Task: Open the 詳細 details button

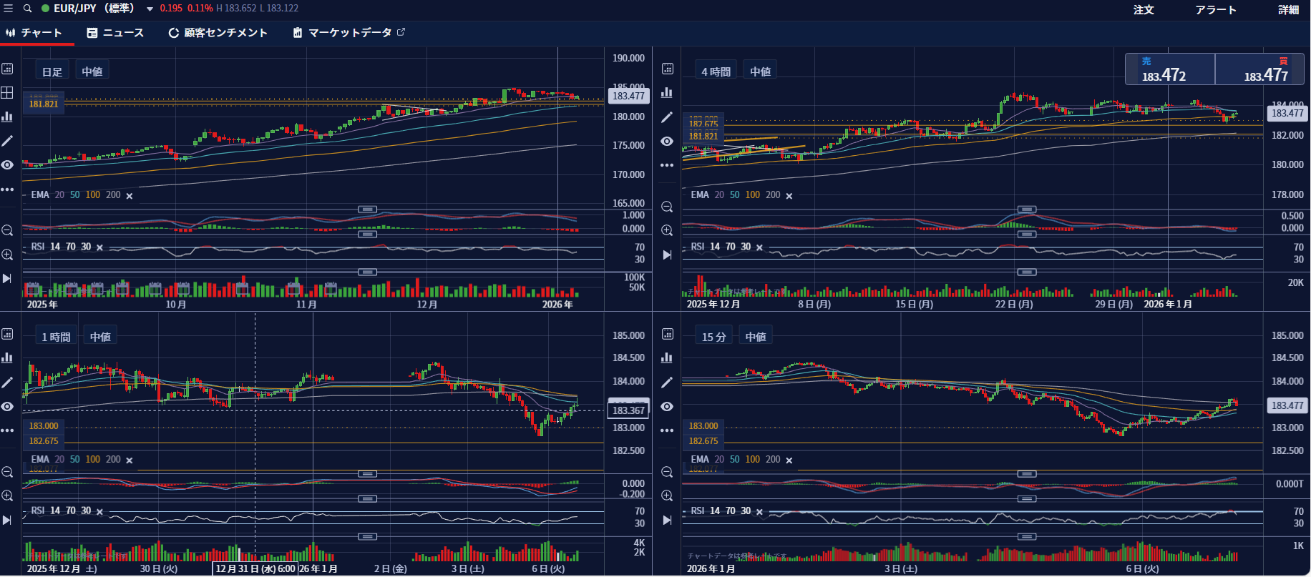Action: pyautogui.click(x=1289, y=9)
